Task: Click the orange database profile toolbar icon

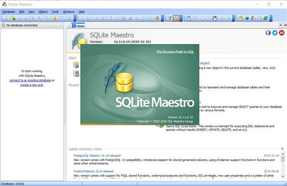Action: tap(55, 18)
